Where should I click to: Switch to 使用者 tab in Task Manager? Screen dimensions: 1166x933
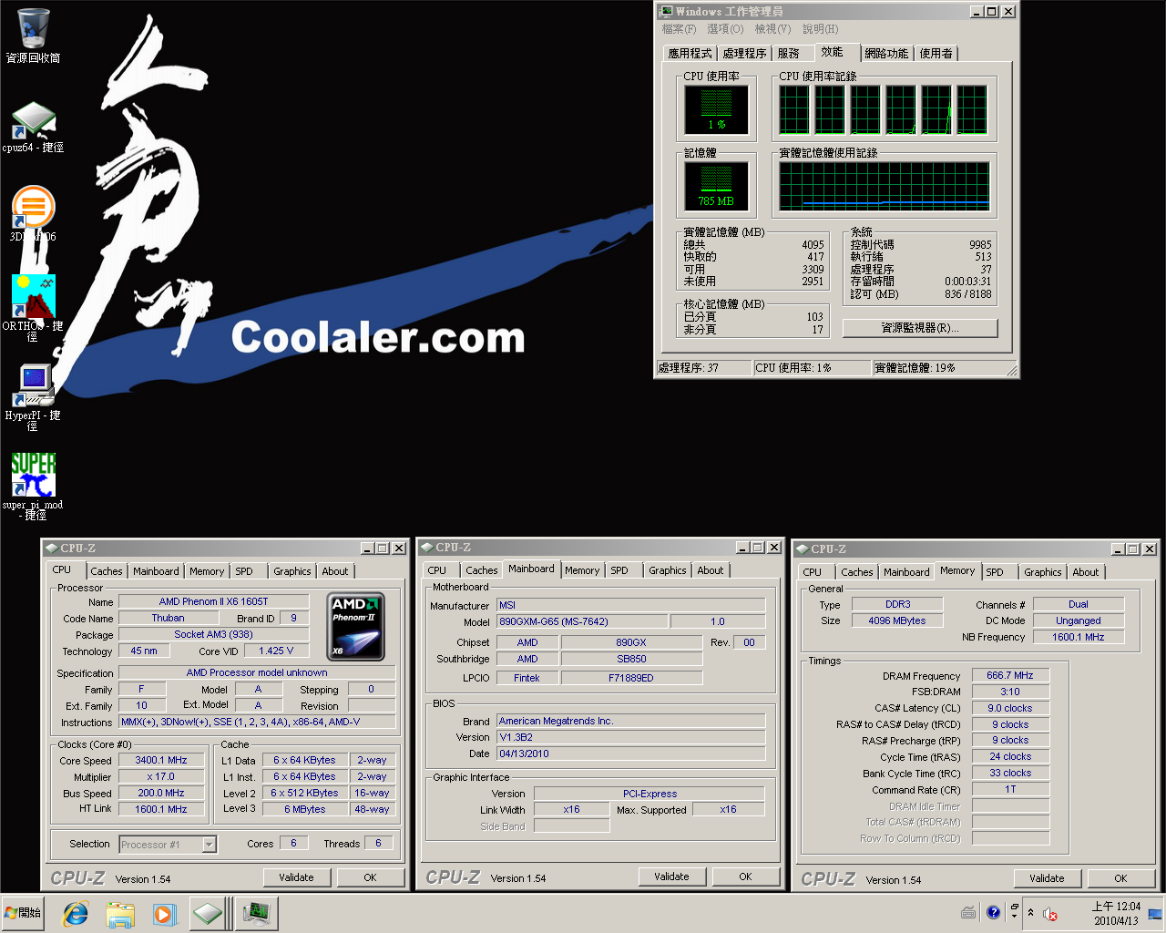(936, 54)
